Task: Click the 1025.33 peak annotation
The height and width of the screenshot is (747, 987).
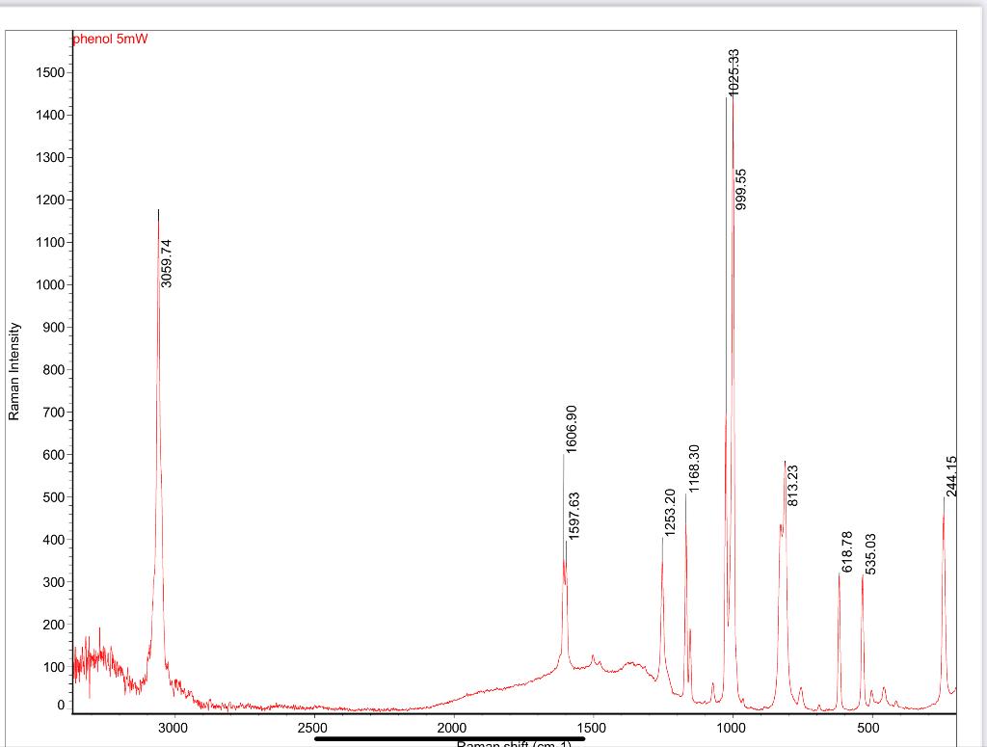Action: point(733,72)
